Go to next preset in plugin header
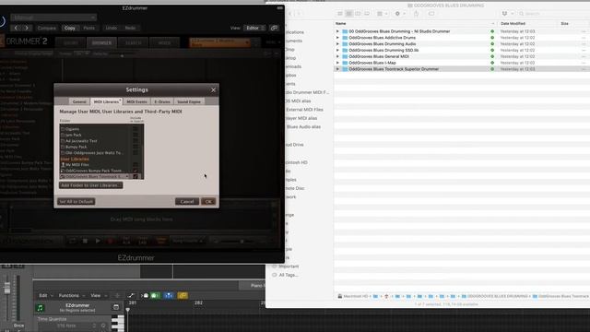 [27, 28]
